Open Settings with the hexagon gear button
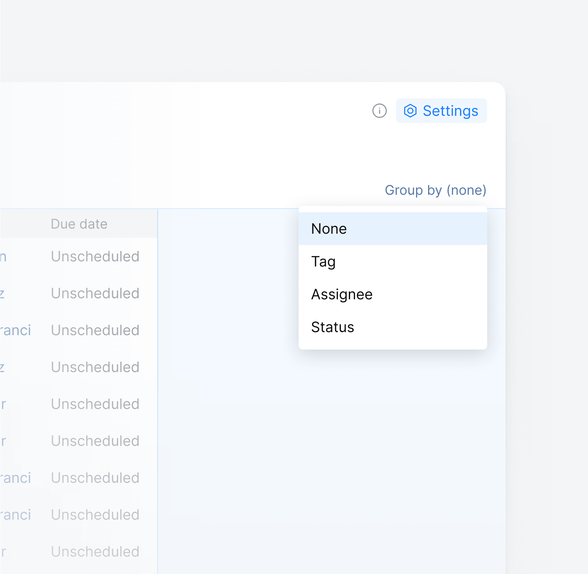The width and height of the screenshot is (588, 574). point(441,111)
